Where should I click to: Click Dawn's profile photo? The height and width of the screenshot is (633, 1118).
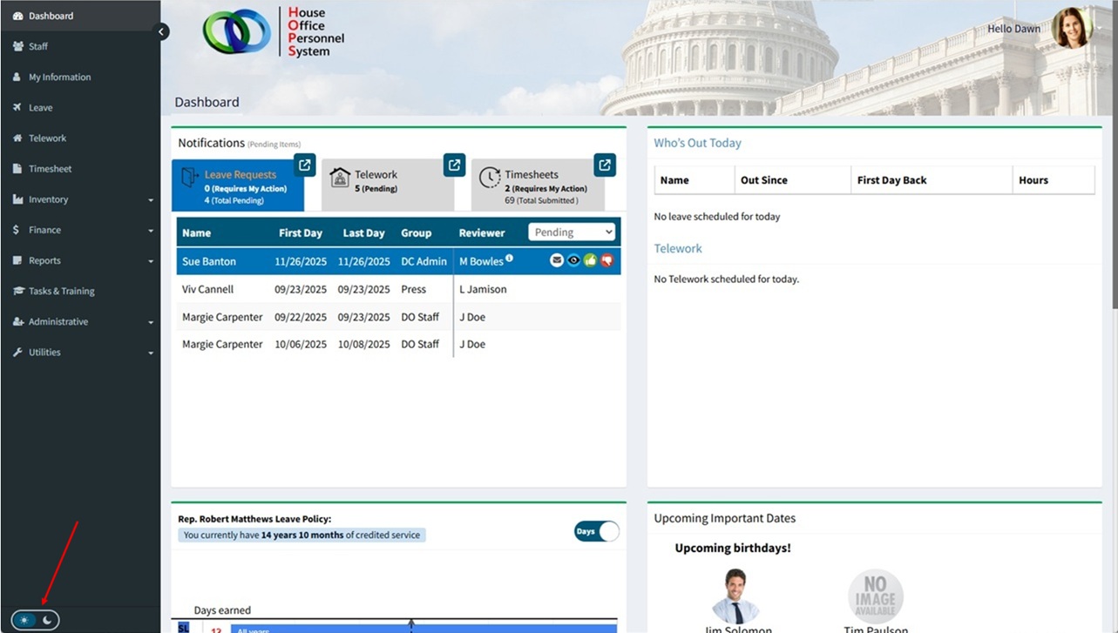[x=1071, y=28]
